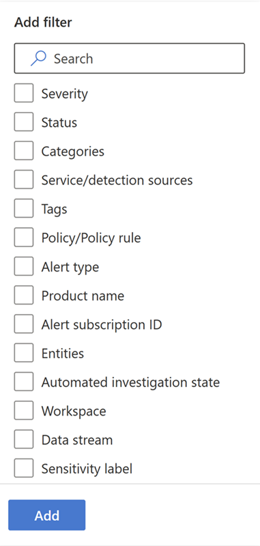Click the magnifying glass search icon

(x=38, y=58)
